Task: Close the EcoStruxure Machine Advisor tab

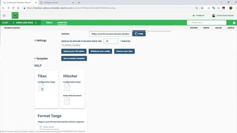Action: click(x=36, y=3)
